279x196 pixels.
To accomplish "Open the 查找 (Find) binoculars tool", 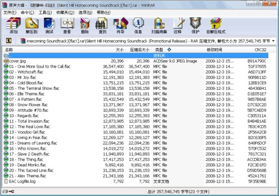I will [x=102, y=25].
